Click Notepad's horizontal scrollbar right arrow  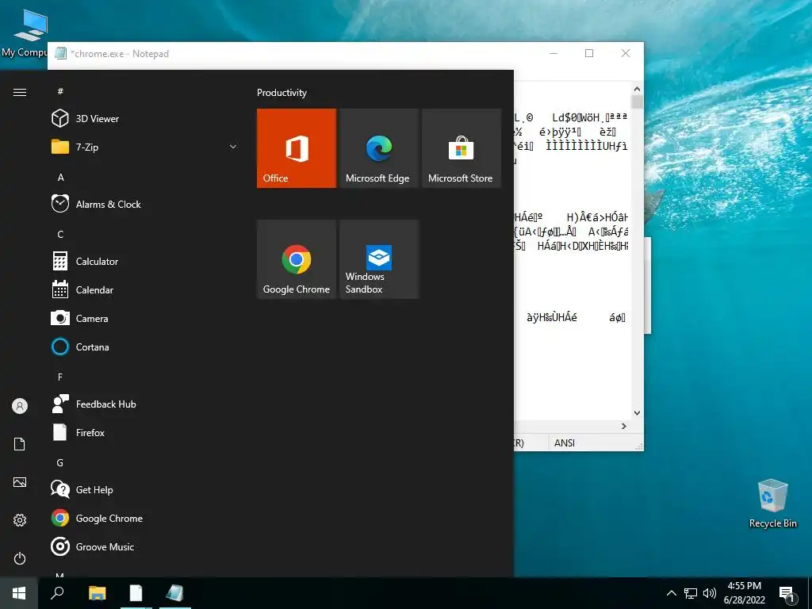(624, 426)
